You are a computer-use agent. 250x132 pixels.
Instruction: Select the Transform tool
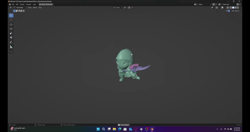(11, 37)
